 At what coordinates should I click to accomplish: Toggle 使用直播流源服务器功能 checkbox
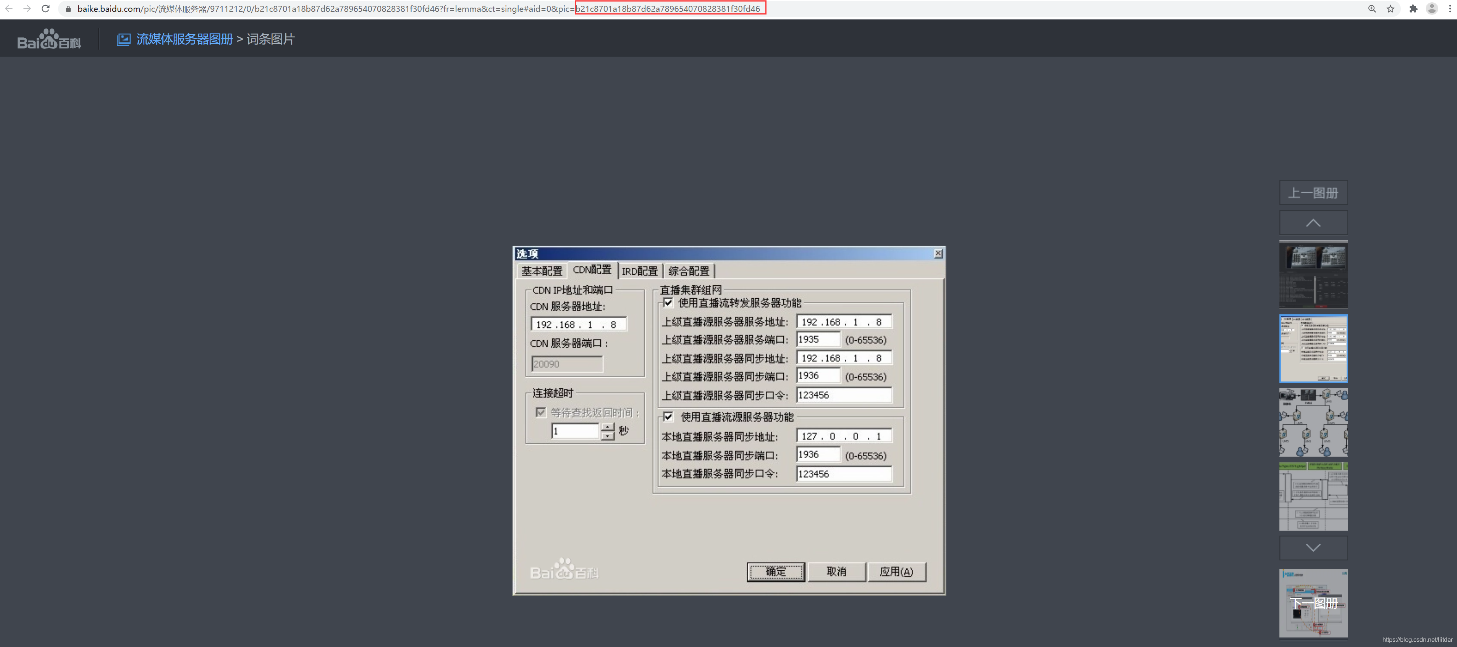tap(668, 417)
